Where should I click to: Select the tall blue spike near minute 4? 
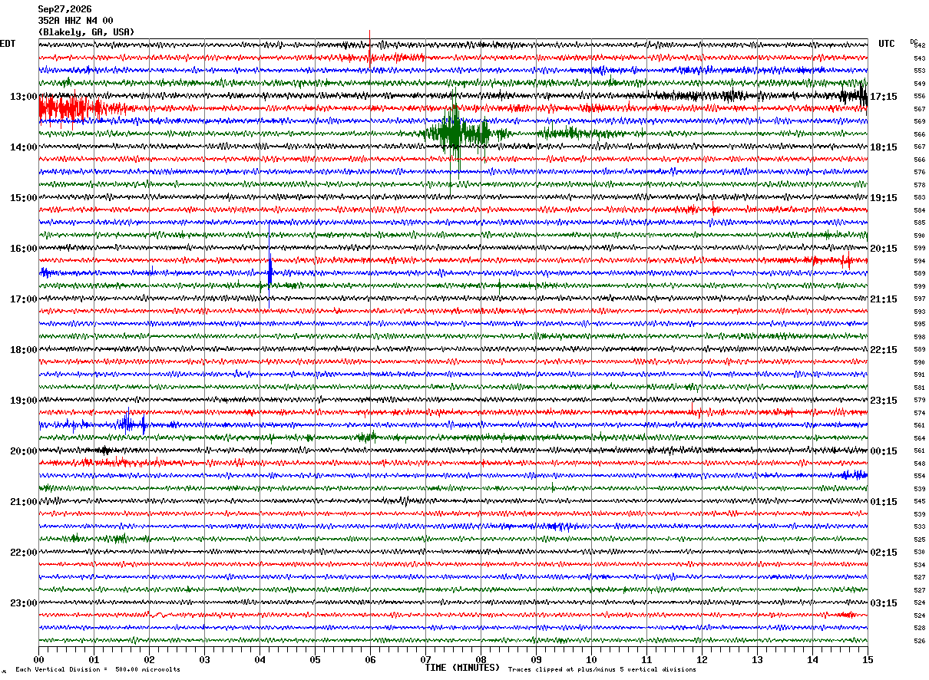tap(270, 272)
